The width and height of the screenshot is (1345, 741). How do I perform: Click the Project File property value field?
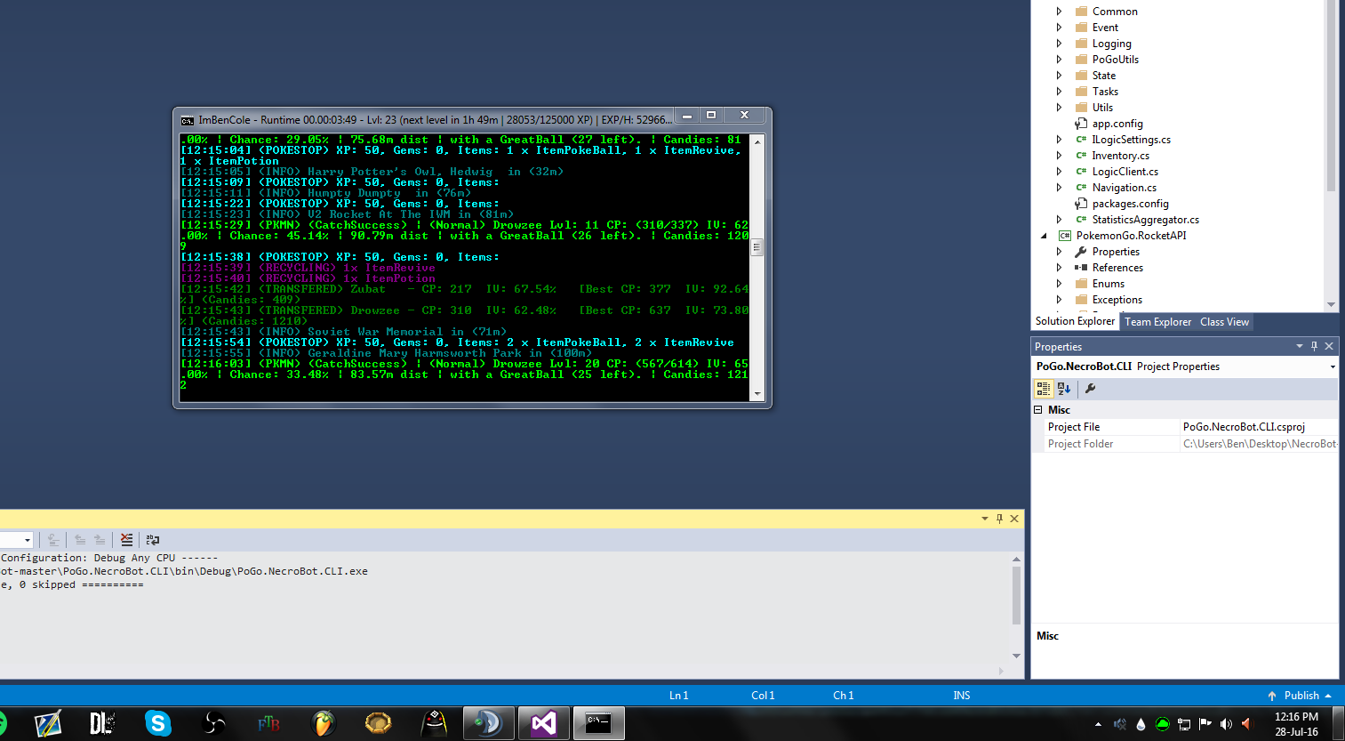click(1259, 427)
